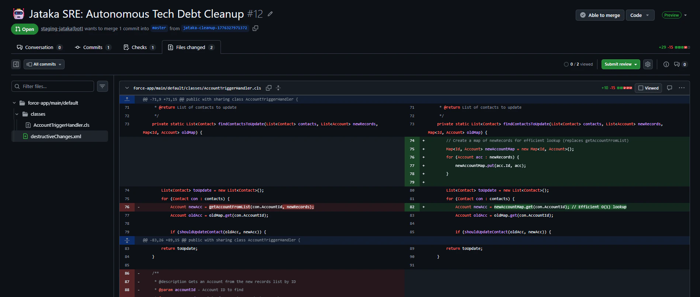The width and height of the screenshot is (700, 297).
Task: Switch to the Conversation tab
Action: click(39, 47)
